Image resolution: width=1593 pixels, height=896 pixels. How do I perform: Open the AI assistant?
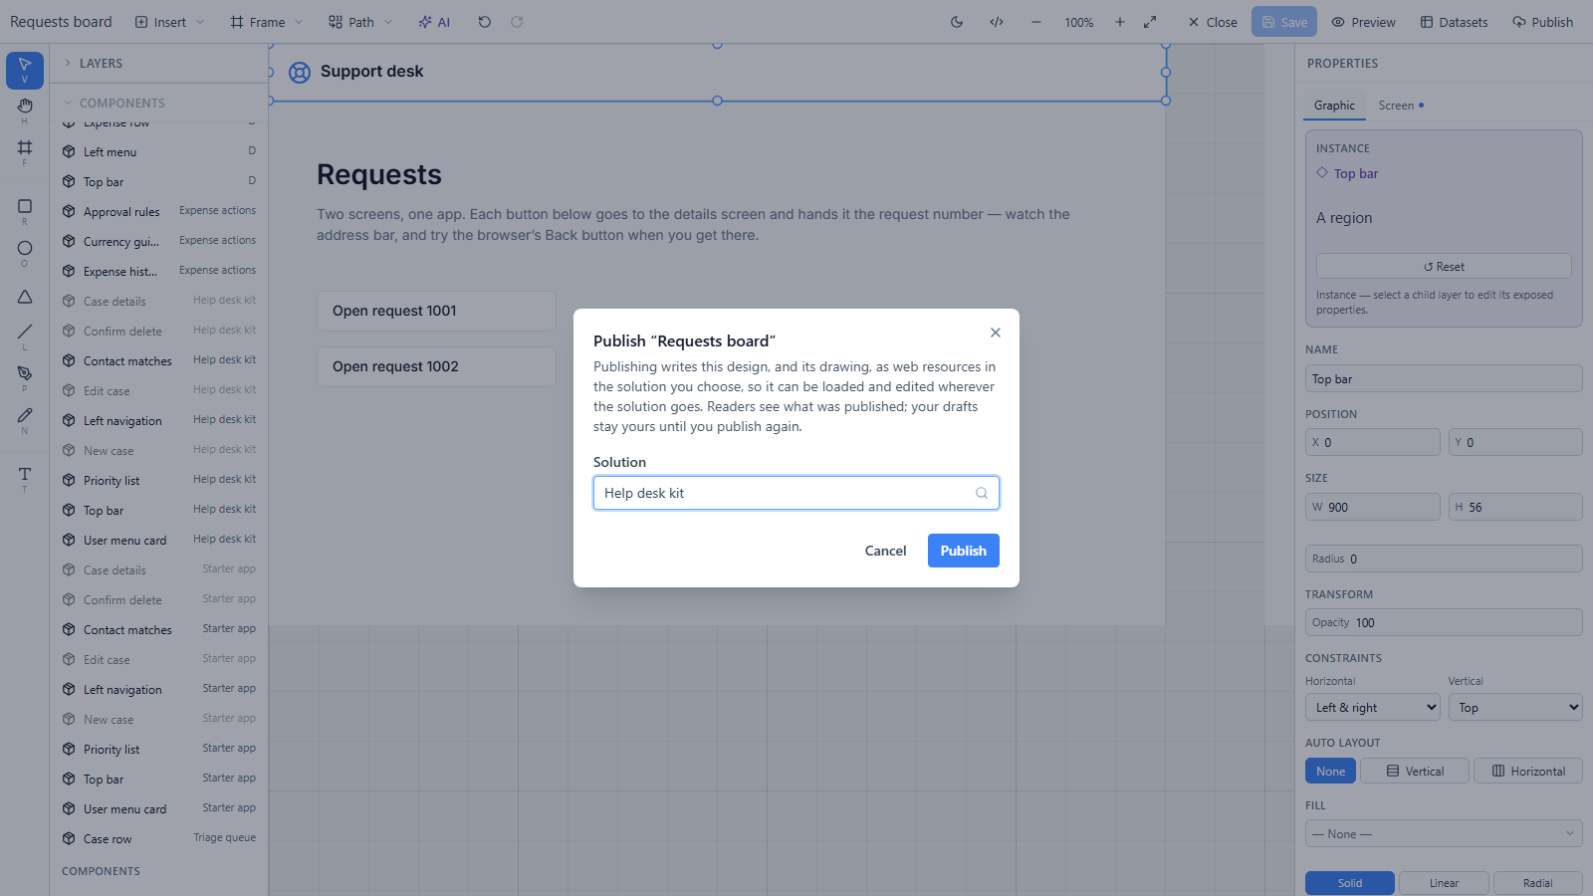pyautogui.click(x=434, y=22)
